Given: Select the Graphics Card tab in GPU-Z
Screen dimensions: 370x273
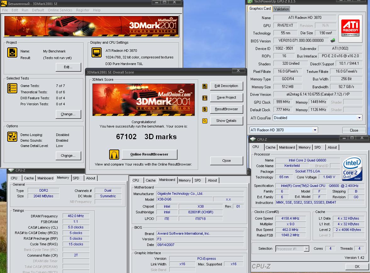Looking at the screenshot, I should pyautogui.click(x=260, y=8).
